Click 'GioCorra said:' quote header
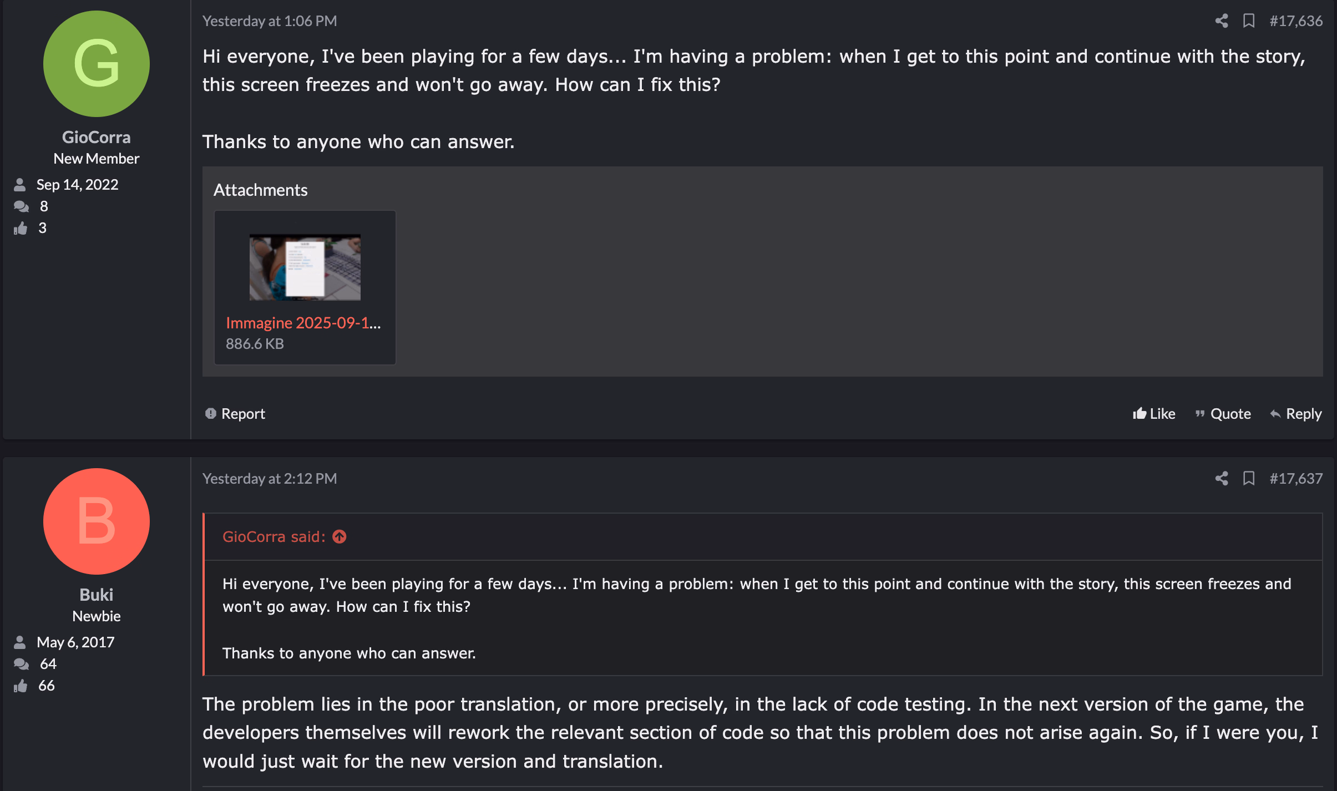The height and width of the screenshot is (791, 1337). (x=274, y=537)
